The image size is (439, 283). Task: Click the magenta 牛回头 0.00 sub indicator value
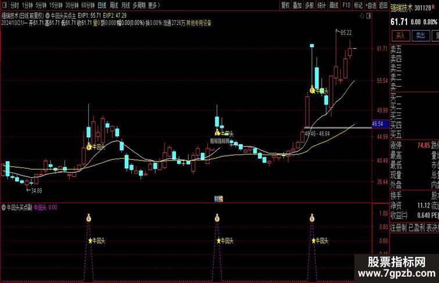(45, 207)
